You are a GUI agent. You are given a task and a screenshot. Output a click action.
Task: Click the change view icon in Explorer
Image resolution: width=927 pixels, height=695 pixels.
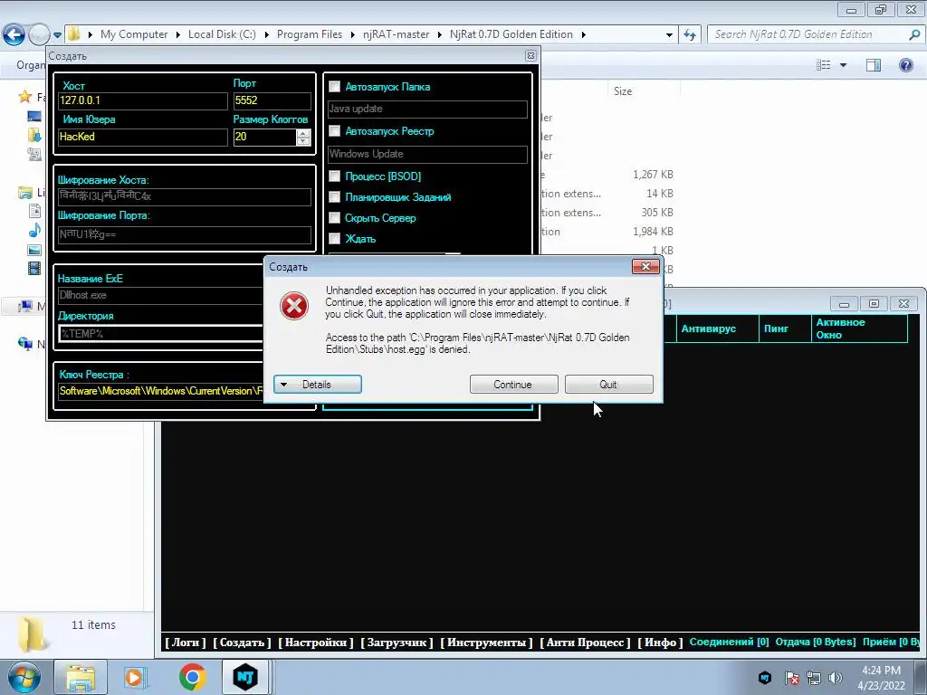[x=823, y=65]
